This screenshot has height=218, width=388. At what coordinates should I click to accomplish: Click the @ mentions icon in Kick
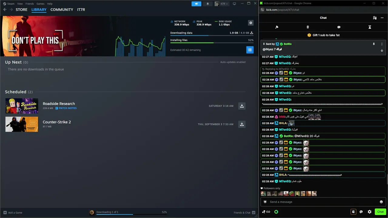pyautogui.click(x=361, y=212)
